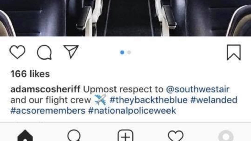The image size is (251, 141).
Task: View the 166 likes list
Action: (x=30, y=74)
